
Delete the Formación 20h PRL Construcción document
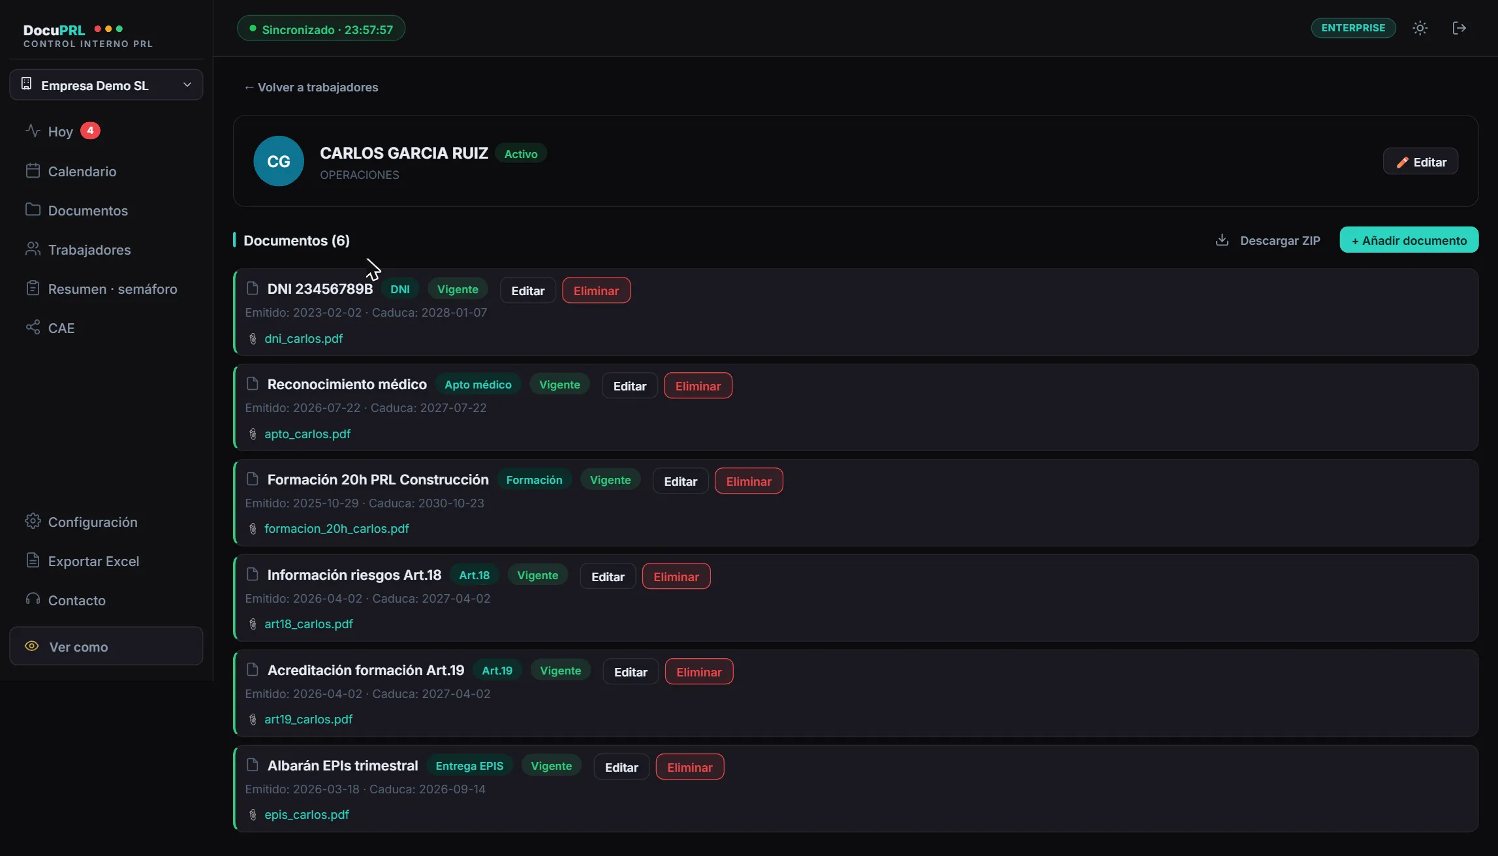[749, 481]
